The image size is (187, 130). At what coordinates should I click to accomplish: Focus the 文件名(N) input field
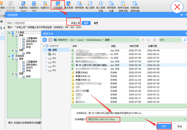pyautogui.click(x=137, y=113)
